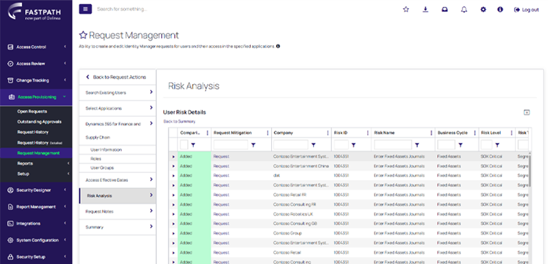Expand grid row for Contoso Retail FR
Image resolution: width=548 pixels, height=264 pixels.
[173, 195]
